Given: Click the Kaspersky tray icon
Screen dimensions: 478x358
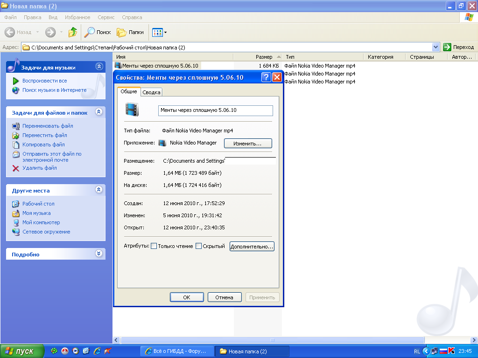Looking at the screenshot, I should (x=451, y=351).
